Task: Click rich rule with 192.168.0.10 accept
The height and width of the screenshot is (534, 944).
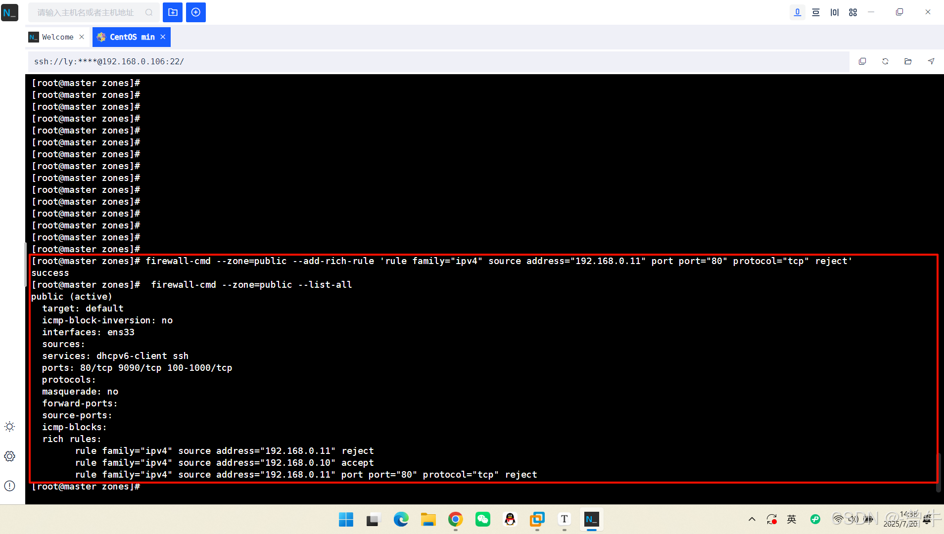Action: pos(224,463)
